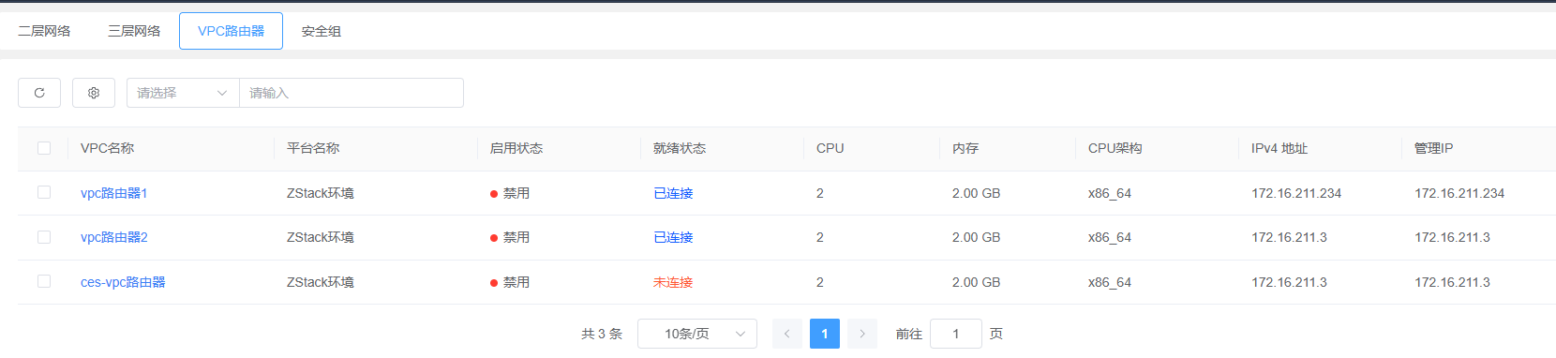Check the vpc路由器2 row checkbox
The image size is (1556, 358).
[44, 237]
